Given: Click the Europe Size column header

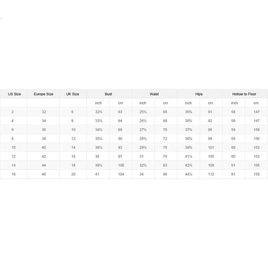Looking at the screenshot, I should 43,94.
